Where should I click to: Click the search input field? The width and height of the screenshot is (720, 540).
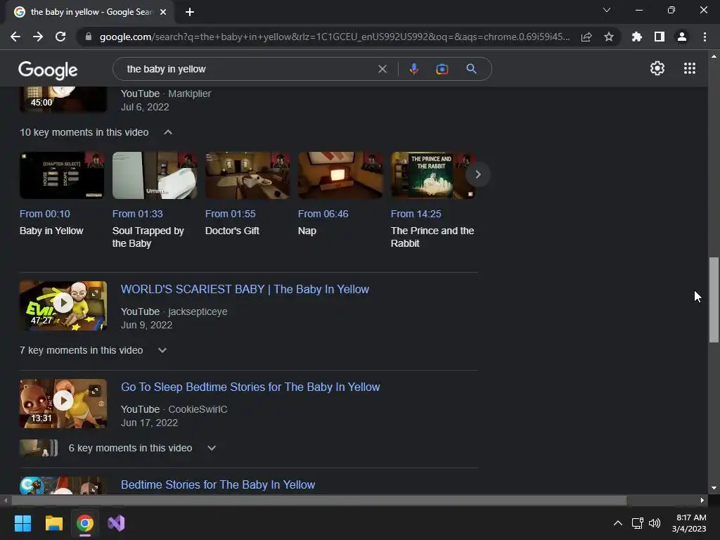coord(248,69)
